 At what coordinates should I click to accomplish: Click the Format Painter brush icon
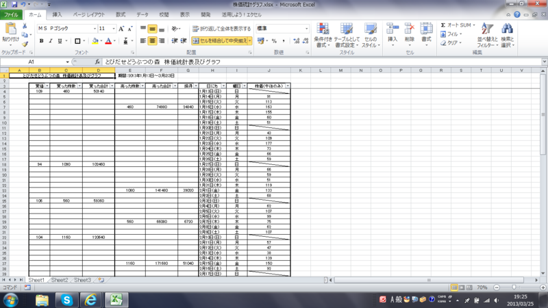pyautogui.click(x=25, y=44)
